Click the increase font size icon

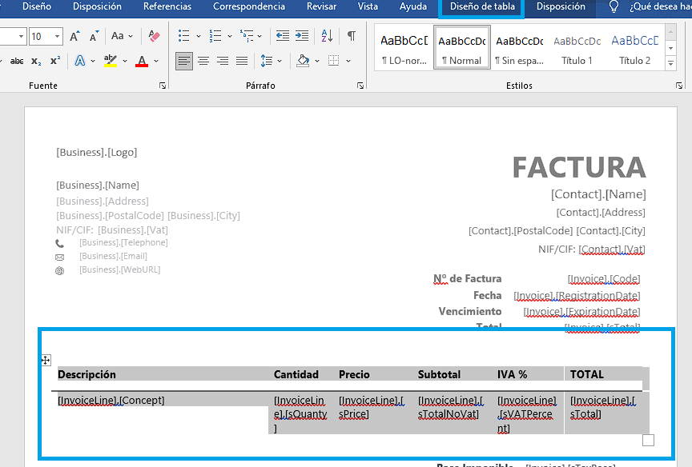pyautogui.click(x=74, y=37)
